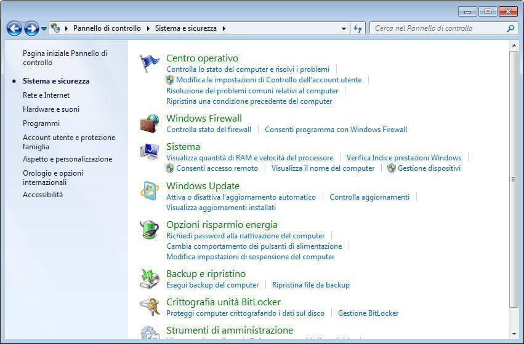Open Rete e Internet category
This screenshot has height=344, width=524.
coord(46,95)
